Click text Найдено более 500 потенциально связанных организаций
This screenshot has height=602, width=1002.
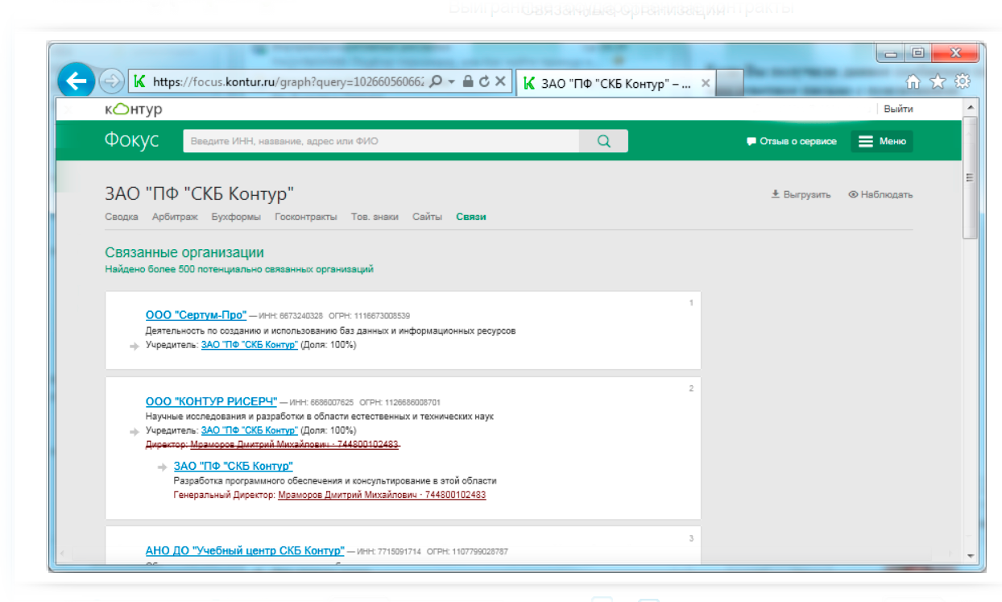tap(239, 269)
